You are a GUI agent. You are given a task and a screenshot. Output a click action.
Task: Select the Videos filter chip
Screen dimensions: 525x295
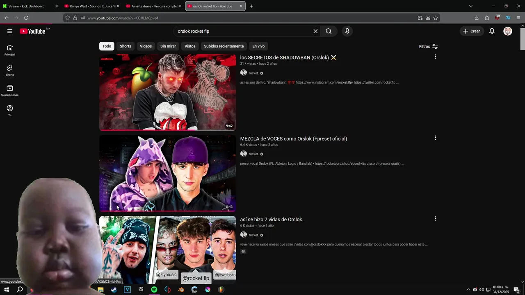[x=146, y=46]
